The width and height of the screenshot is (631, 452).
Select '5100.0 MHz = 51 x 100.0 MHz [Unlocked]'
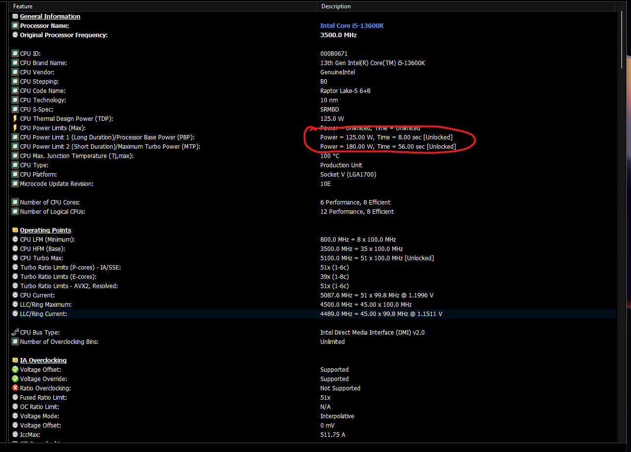tap(377, 258)
